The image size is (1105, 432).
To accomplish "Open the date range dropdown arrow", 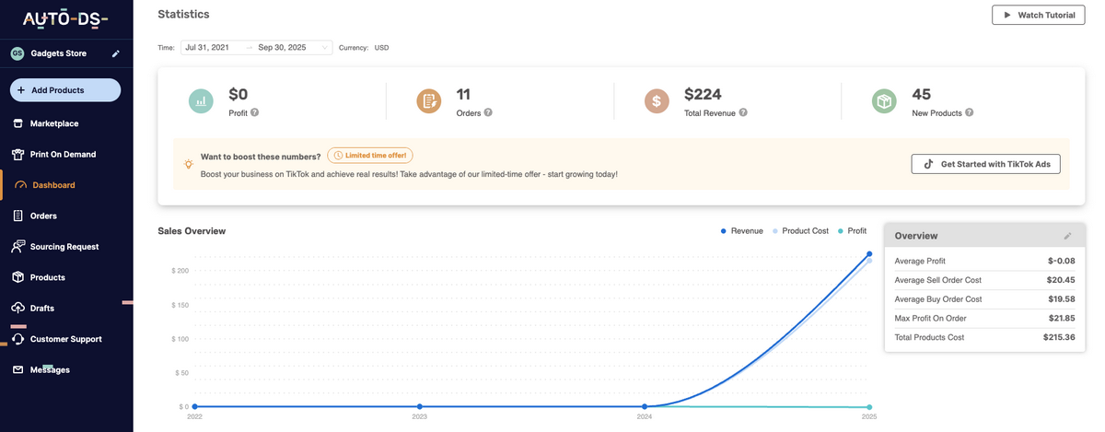I will [x=325, y=47].
